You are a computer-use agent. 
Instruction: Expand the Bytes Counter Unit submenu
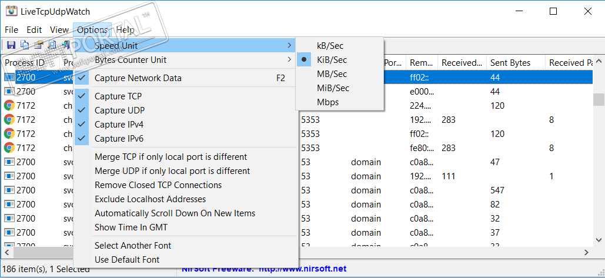[x=186, y=60]
